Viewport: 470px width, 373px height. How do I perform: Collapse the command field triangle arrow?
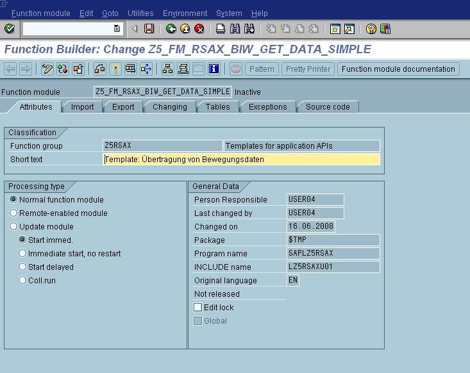pos(135,29)
